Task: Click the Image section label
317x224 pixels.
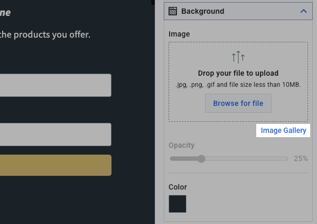Action: tap(179, 34)
